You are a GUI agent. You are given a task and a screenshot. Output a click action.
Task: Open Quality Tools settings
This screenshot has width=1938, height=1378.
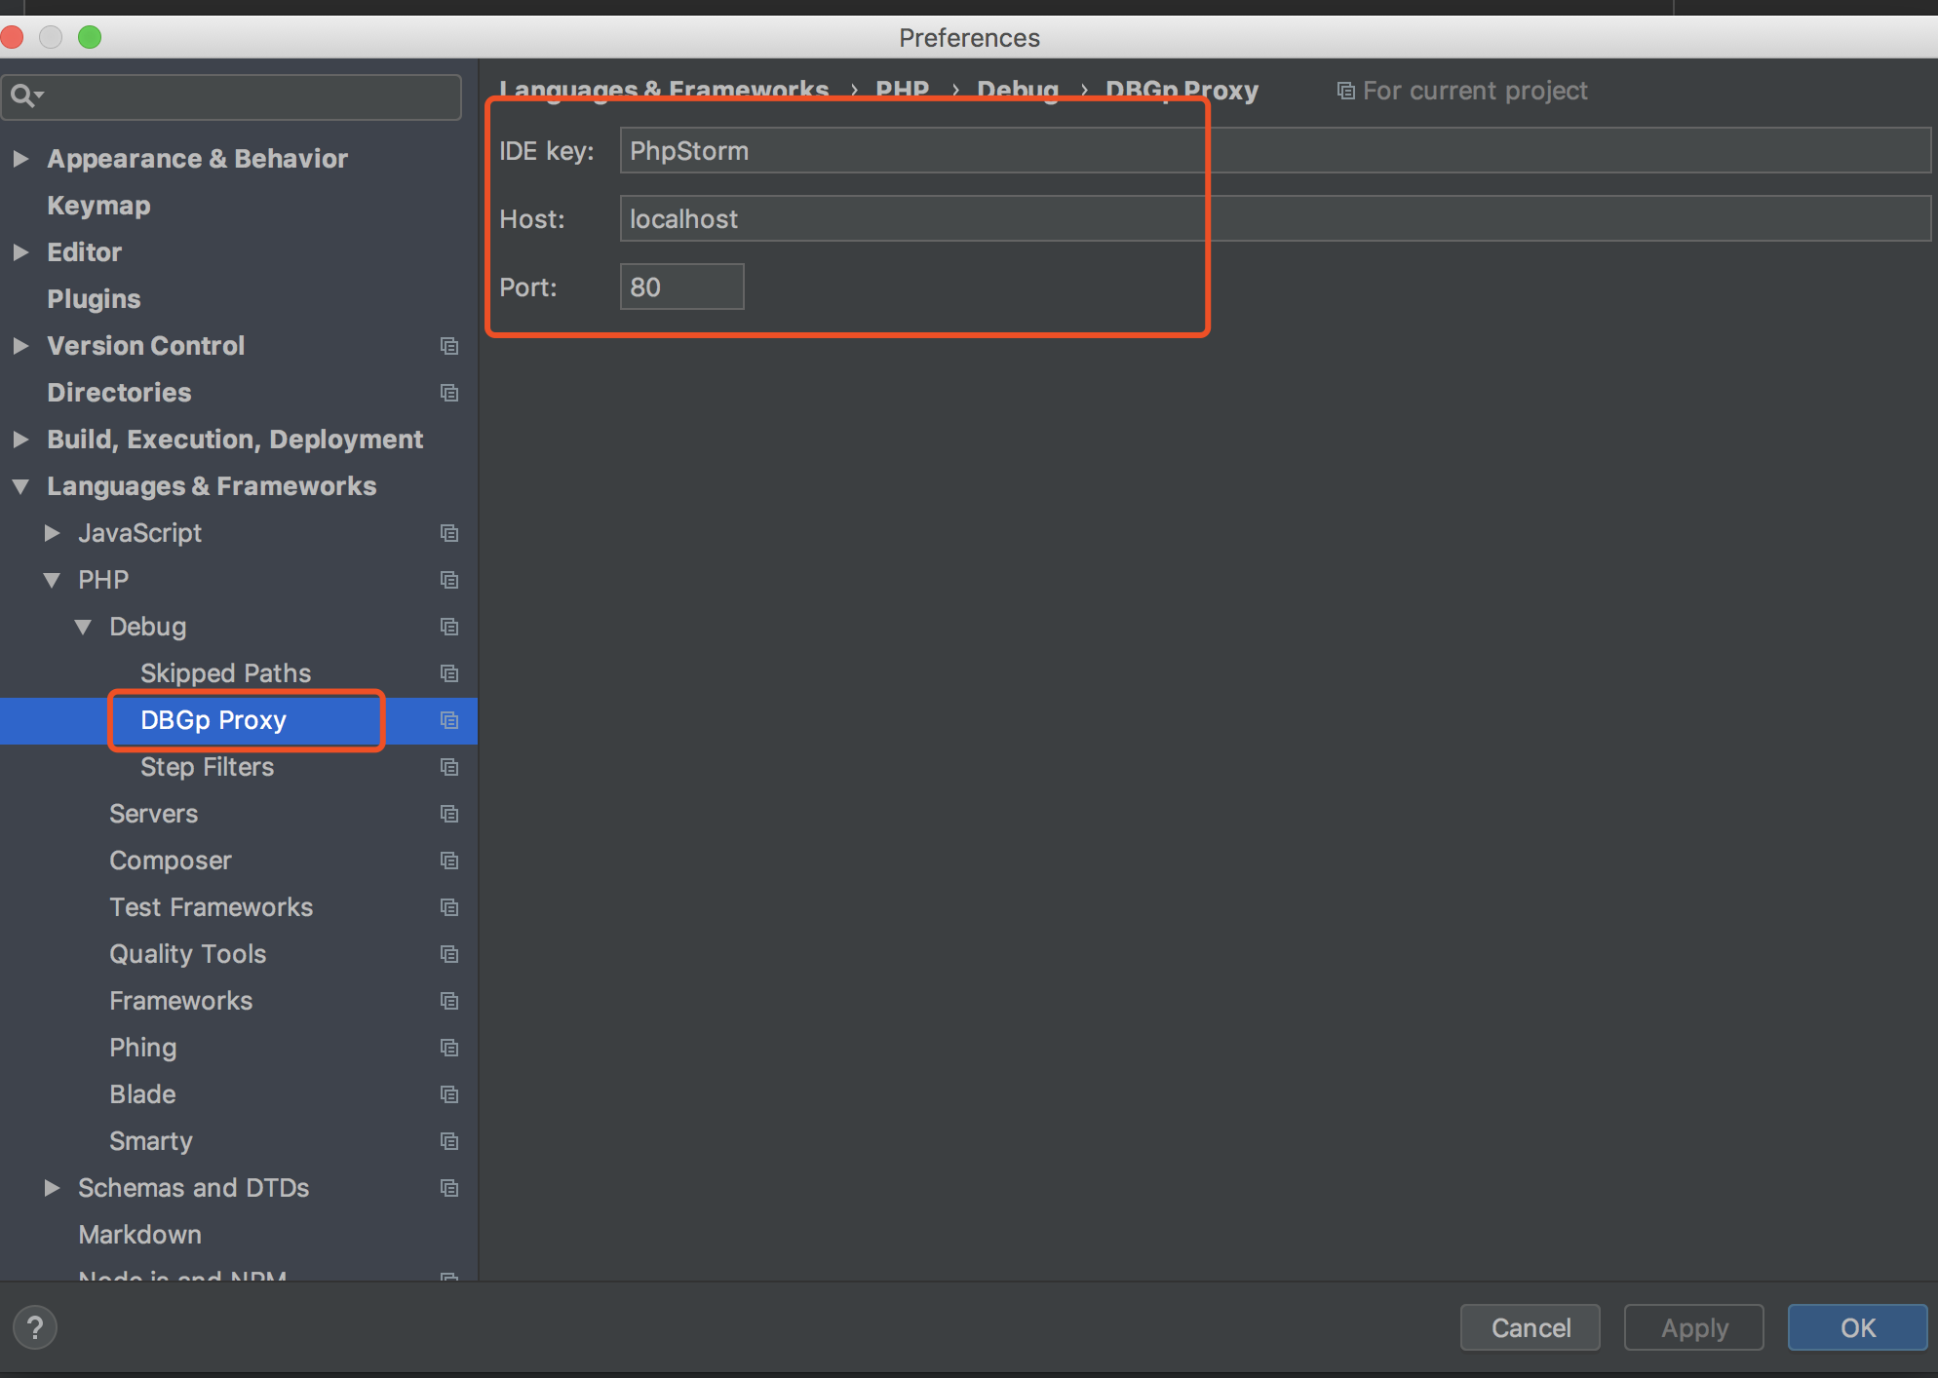[x=188, y=954]
